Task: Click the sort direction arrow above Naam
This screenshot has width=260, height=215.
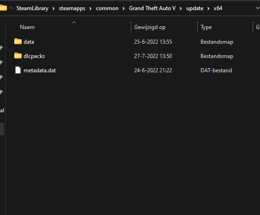Action: click(x=74, y=23)
